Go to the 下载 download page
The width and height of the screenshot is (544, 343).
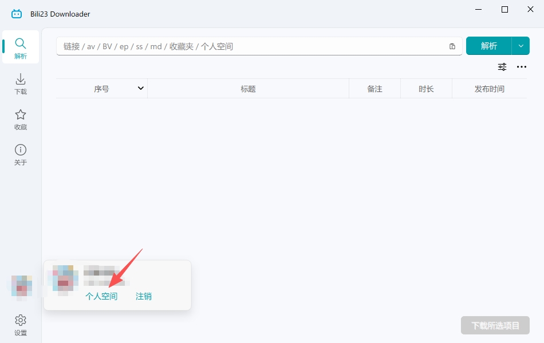click(x=21, y=83)
